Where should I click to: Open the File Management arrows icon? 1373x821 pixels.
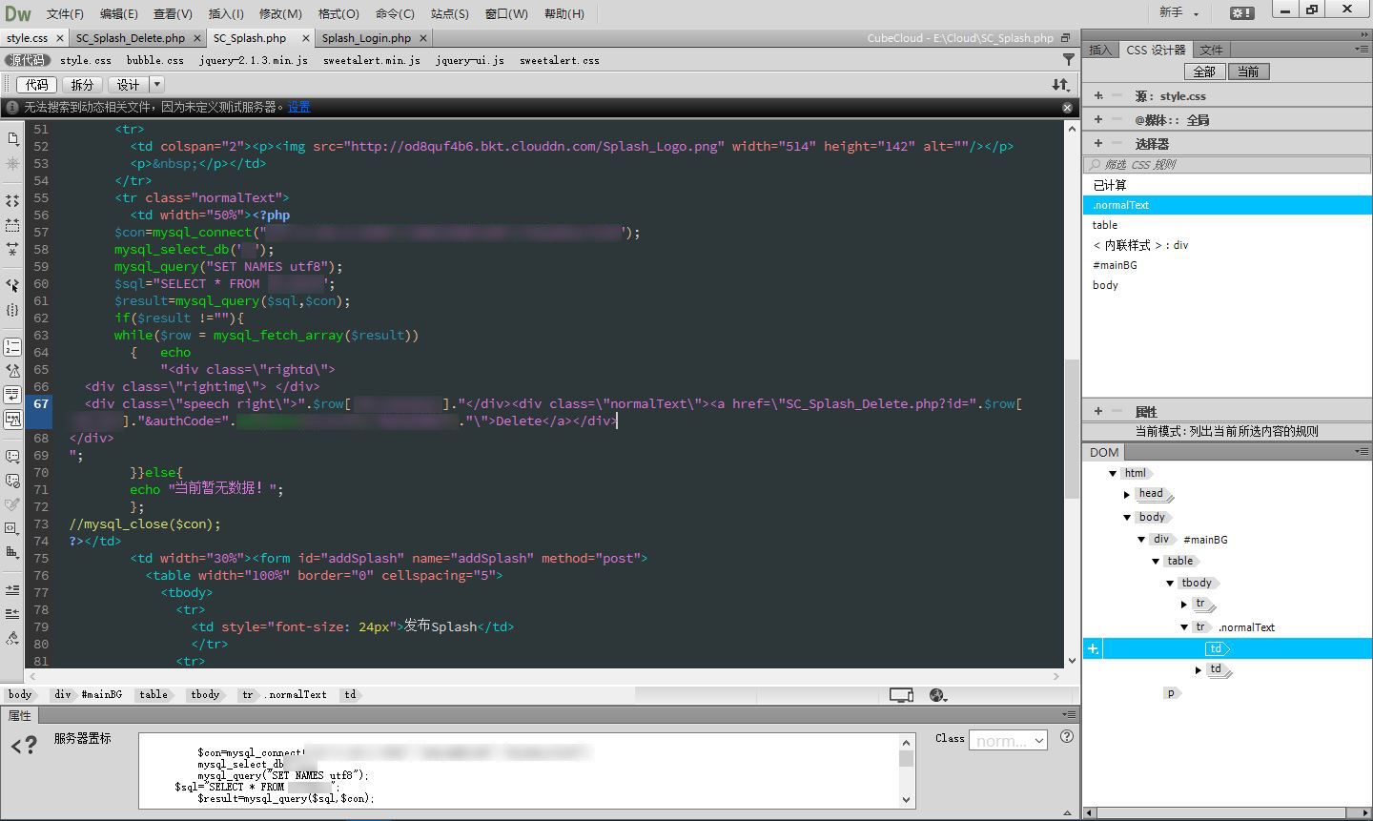point(1060,85)
